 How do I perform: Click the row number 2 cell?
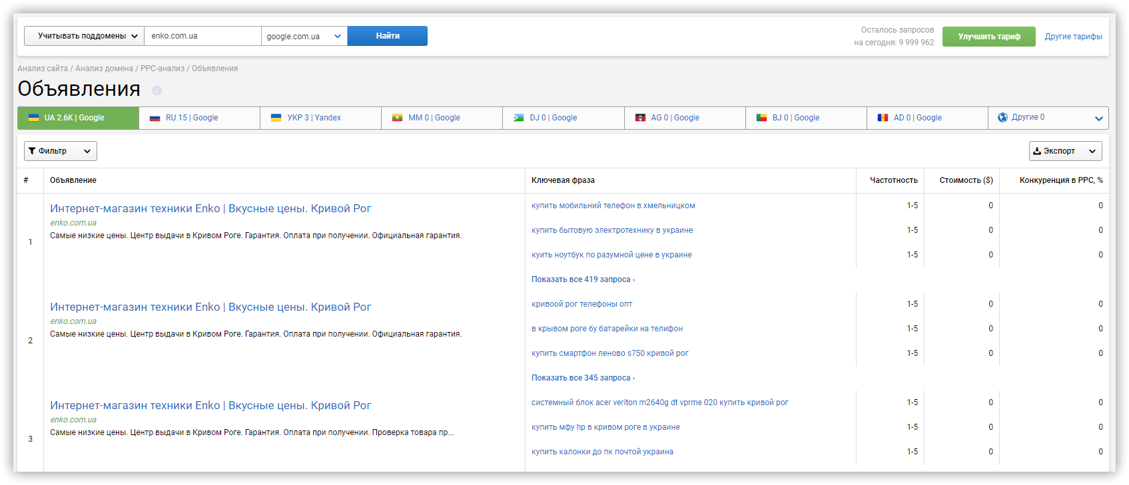click(30, 341)
